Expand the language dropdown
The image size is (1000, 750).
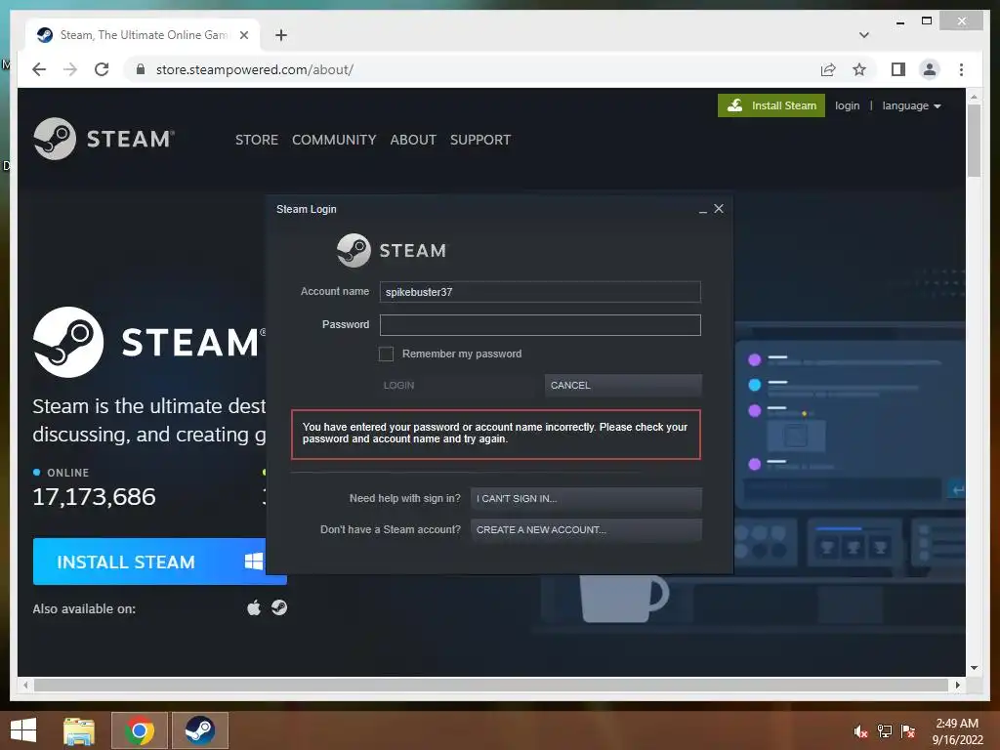911,105
